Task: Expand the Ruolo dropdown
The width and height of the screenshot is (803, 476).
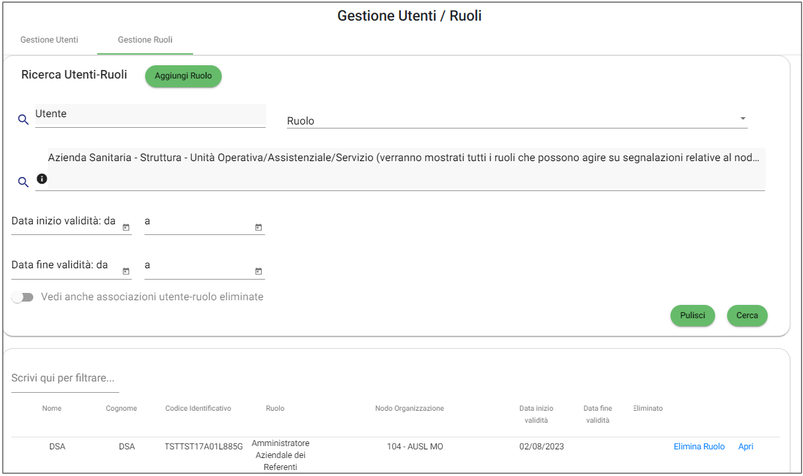Action: tap(742, 119)
